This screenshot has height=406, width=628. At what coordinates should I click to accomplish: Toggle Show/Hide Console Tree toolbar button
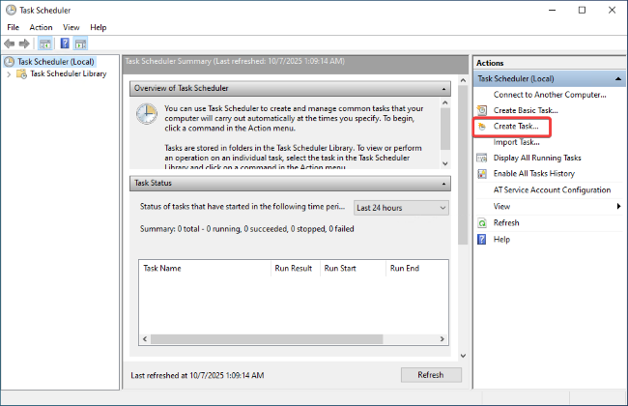pos(46,43)
